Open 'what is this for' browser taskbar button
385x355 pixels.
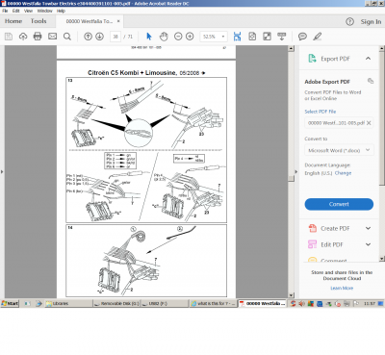point(213,303)
